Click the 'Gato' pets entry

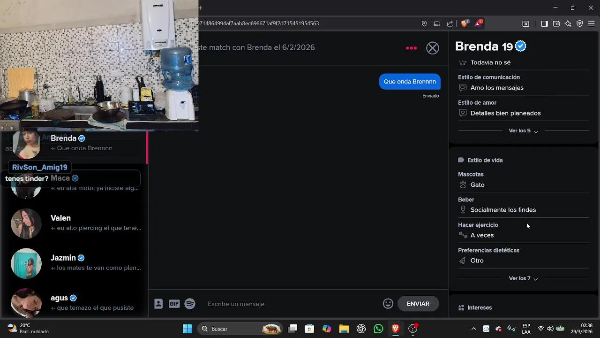477,185
